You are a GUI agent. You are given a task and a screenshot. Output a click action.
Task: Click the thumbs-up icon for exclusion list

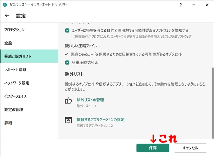[x=69, y=100]
